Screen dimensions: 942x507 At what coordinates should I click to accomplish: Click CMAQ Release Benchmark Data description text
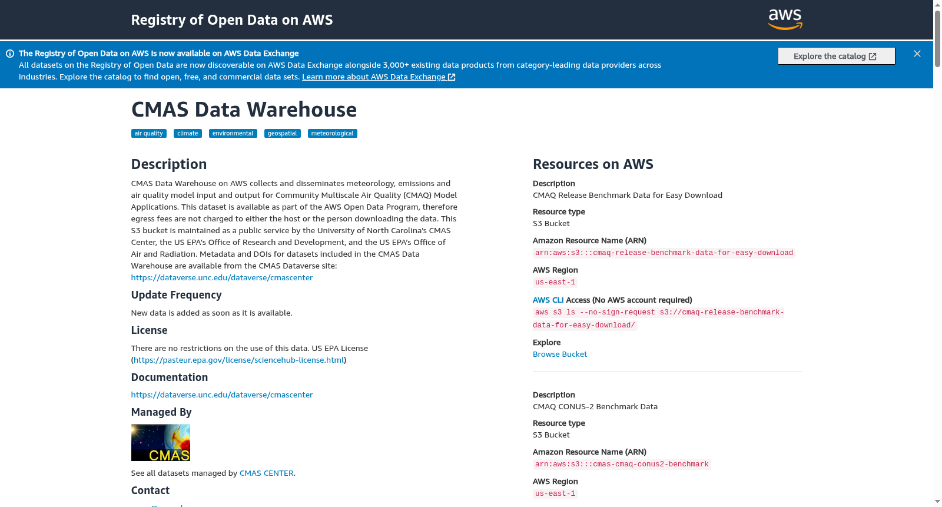(x=628, y=195)
